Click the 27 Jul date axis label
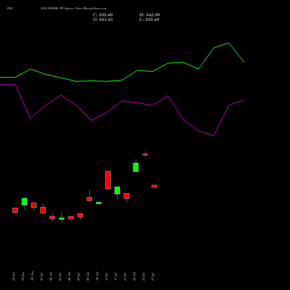This screenshot has width=290, height=290. tap(153, 277)
